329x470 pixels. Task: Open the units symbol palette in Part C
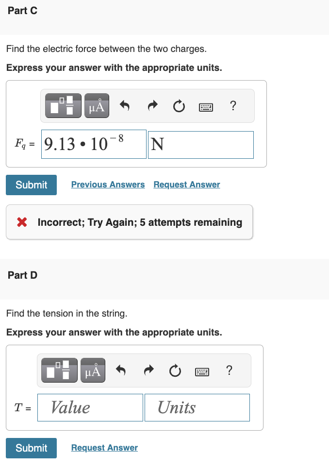[96, 105]
